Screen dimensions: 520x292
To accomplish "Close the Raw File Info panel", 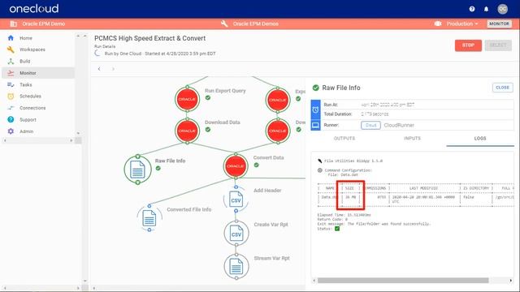I will [x=502, y=88].
